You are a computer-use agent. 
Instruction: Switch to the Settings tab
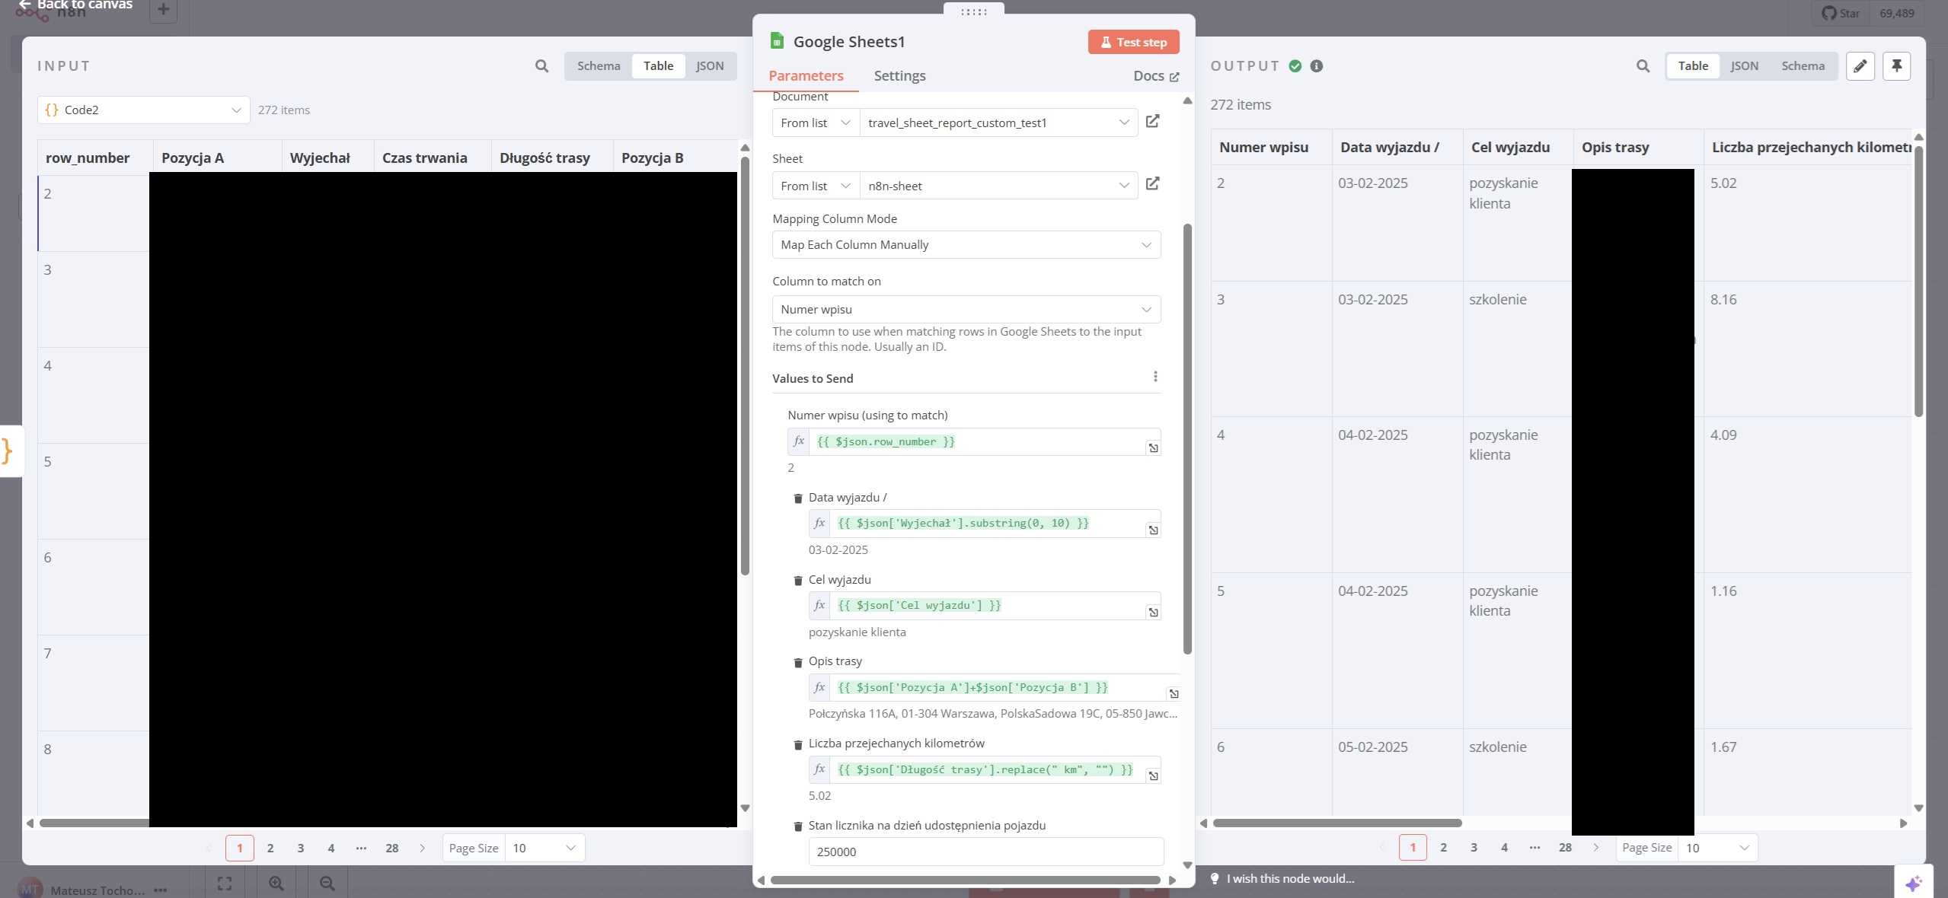coord(899,75)
